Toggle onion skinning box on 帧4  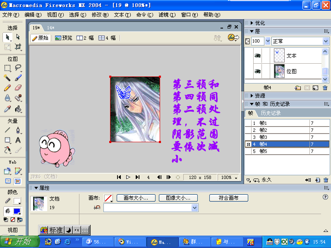[248, 144]
